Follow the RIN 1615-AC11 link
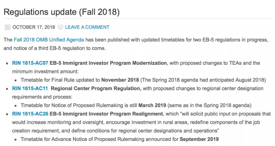The image size is (275, 146). click(30, 88)
